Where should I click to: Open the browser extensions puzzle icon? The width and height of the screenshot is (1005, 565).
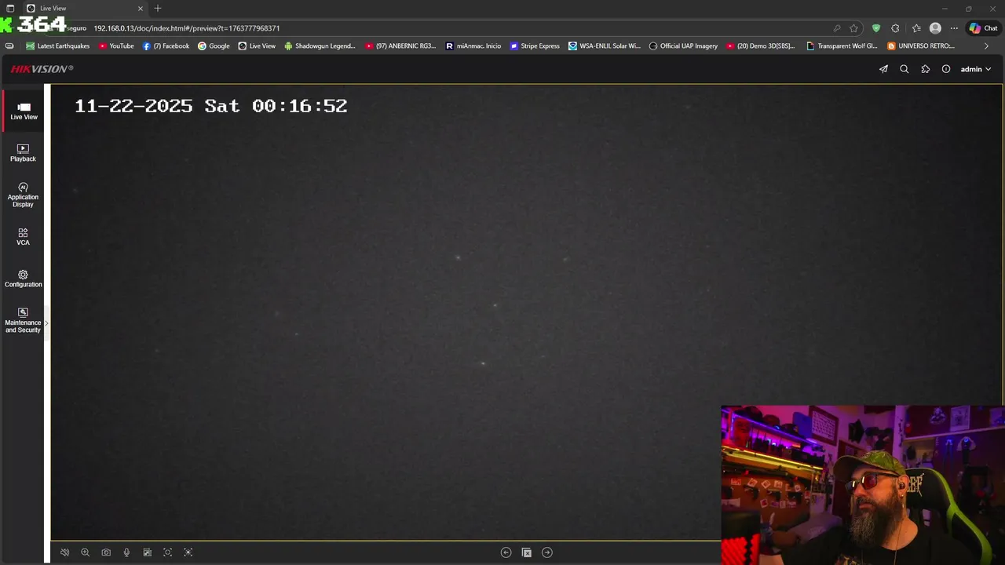pos(895,28)
